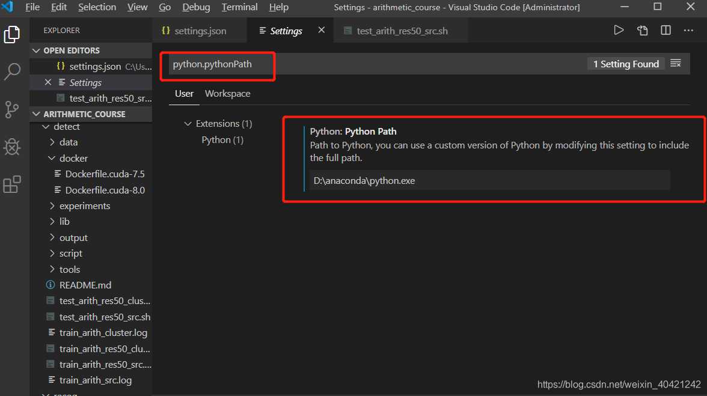Collapse Extensions (1) in settings tree
707x396 pixels.
click(x=188, y=123)
